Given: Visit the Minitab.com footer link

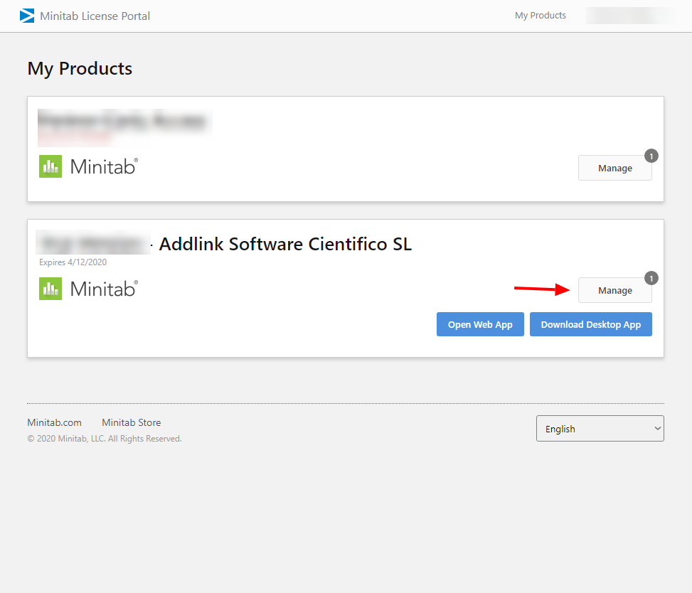Looking at the screenshot, I should tap(54, 422).
